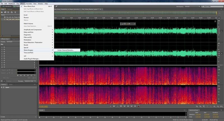This screenshot has height=121, width=224.
Task: Open the Filter and EQ submenu
Action: point(37,37)
